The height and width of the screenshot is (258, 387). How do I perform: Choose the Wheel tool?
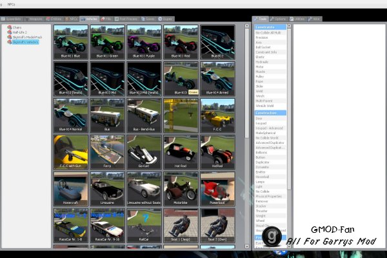pyautogui.click(x=270, y=221)
